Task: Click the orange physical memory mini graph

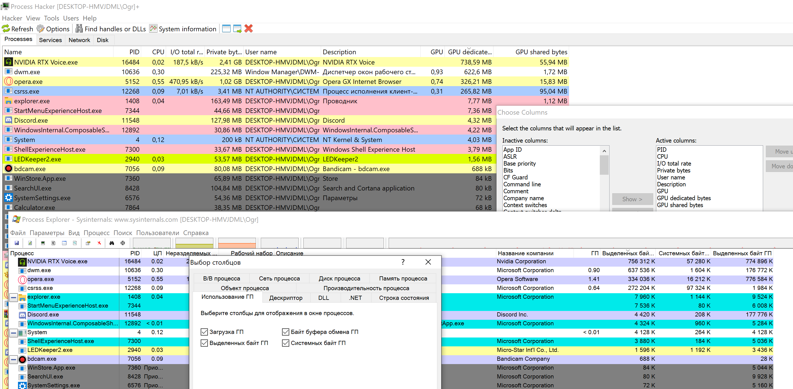Action: 237,243
